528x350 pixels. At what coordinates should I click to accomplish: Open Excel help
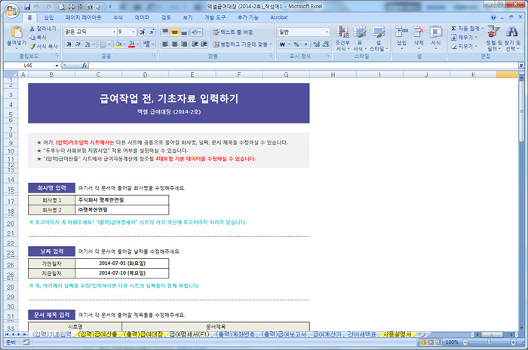pos(493,17)
